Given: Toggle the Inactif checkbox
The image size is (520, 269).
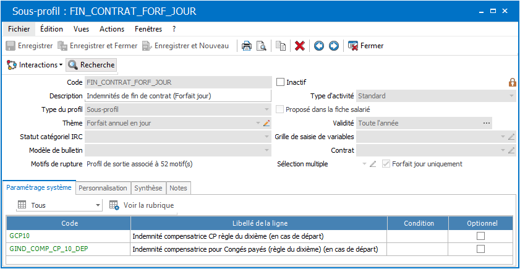Looking at the screenshot, I should click(x=280, y=82).
